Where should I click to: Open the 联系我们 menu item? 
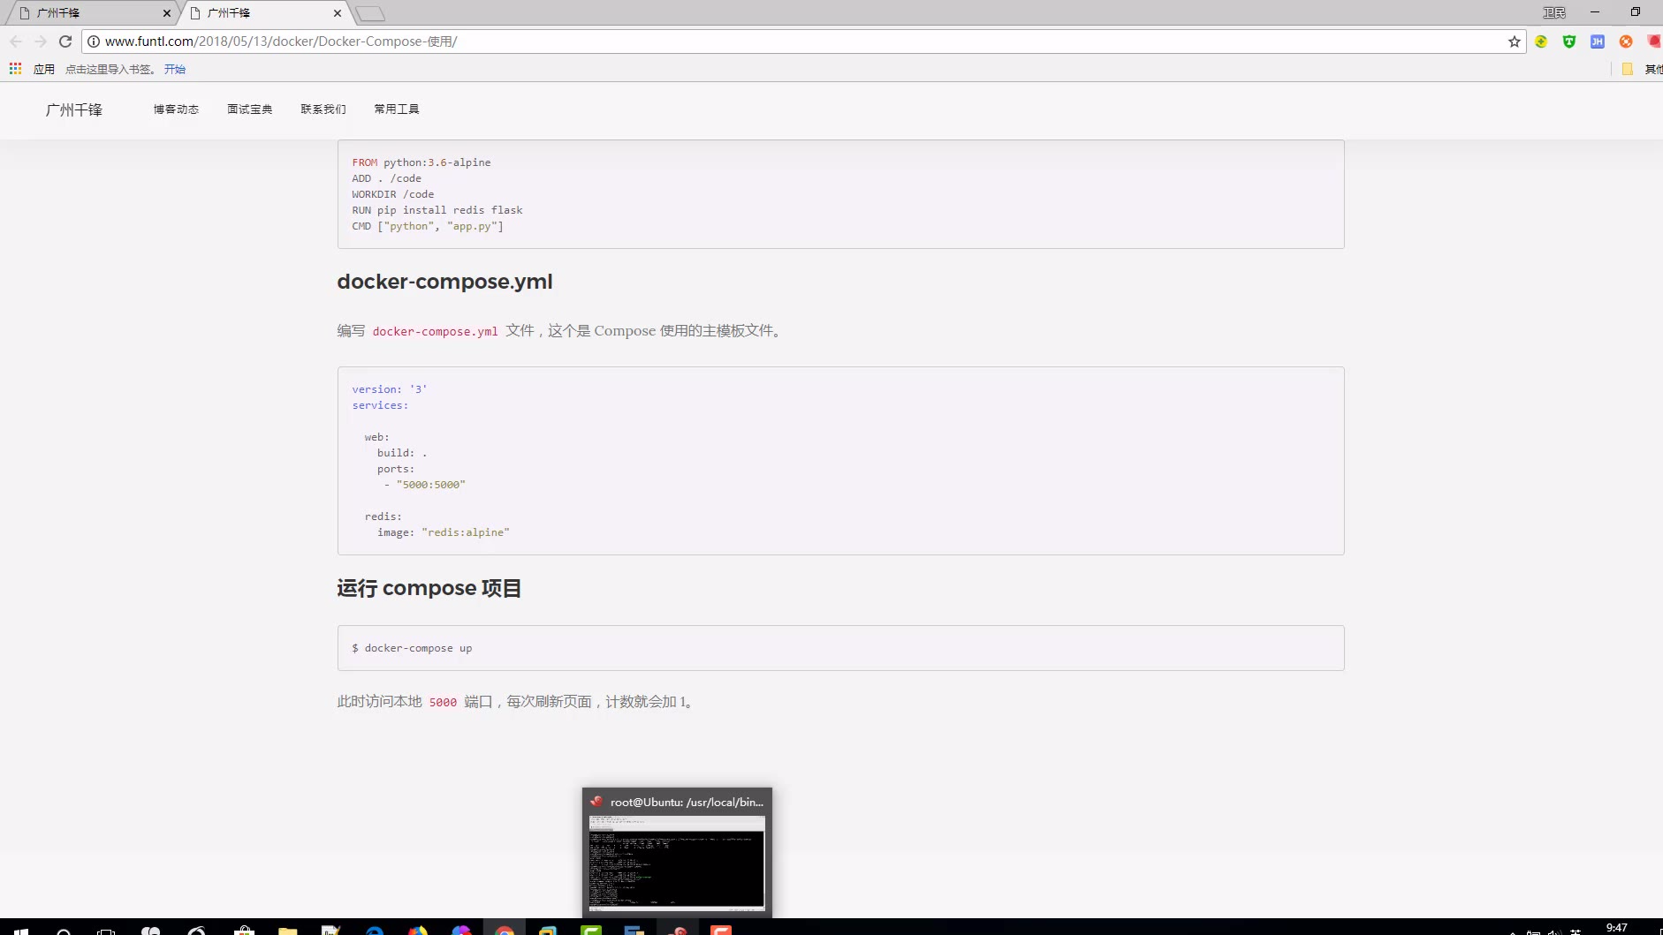323,109
